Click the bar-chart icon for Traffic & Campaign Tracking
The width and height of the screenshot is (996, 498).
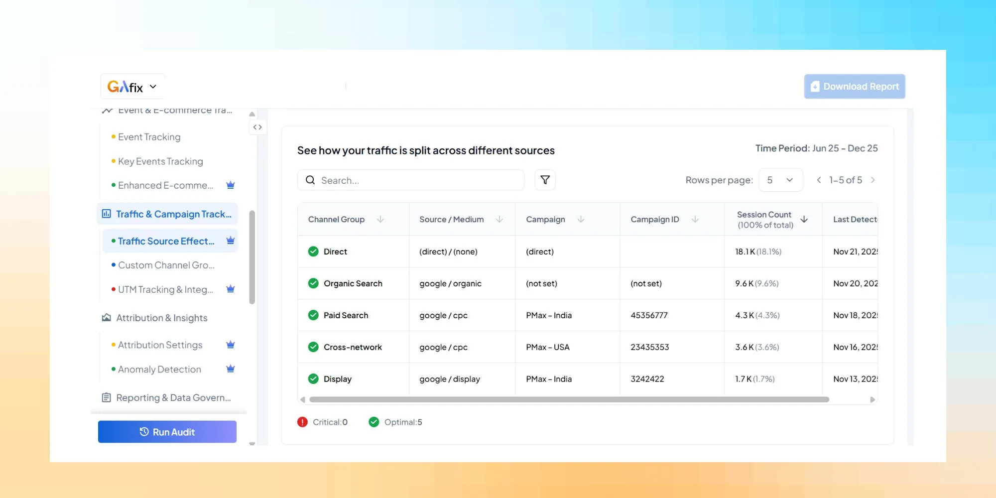pos(106,214)
